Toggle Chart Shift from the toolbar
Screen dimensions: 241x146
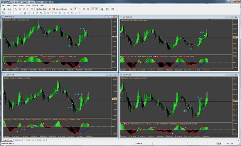(97, 9)
